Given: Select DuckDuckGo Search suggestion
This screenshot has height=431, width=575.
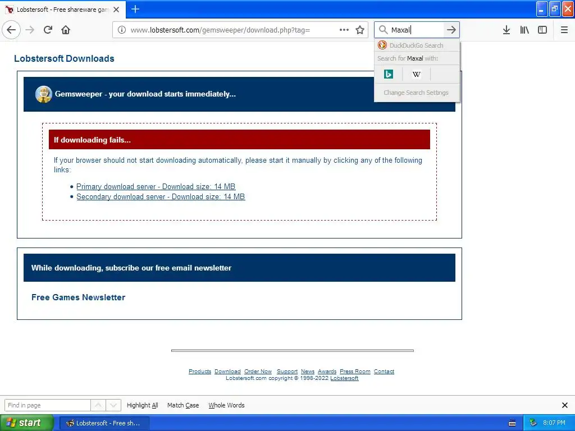Looking at the screenshot, I should 417,45.
